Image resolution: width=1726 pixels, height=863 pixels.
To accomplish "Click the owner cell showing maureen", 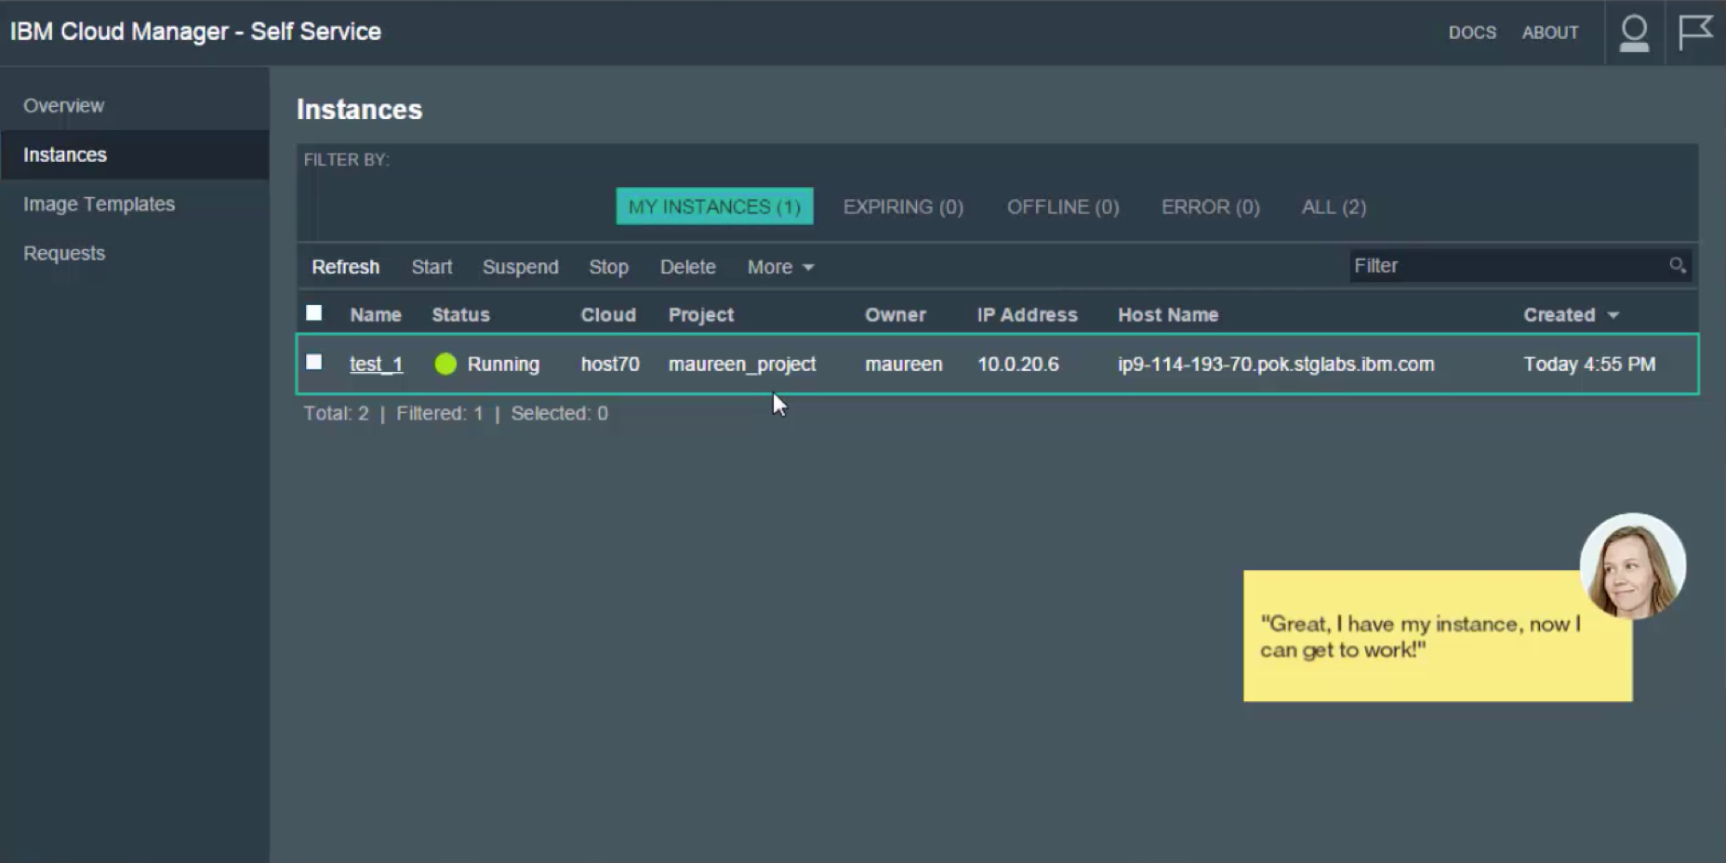I will point(904,365).
